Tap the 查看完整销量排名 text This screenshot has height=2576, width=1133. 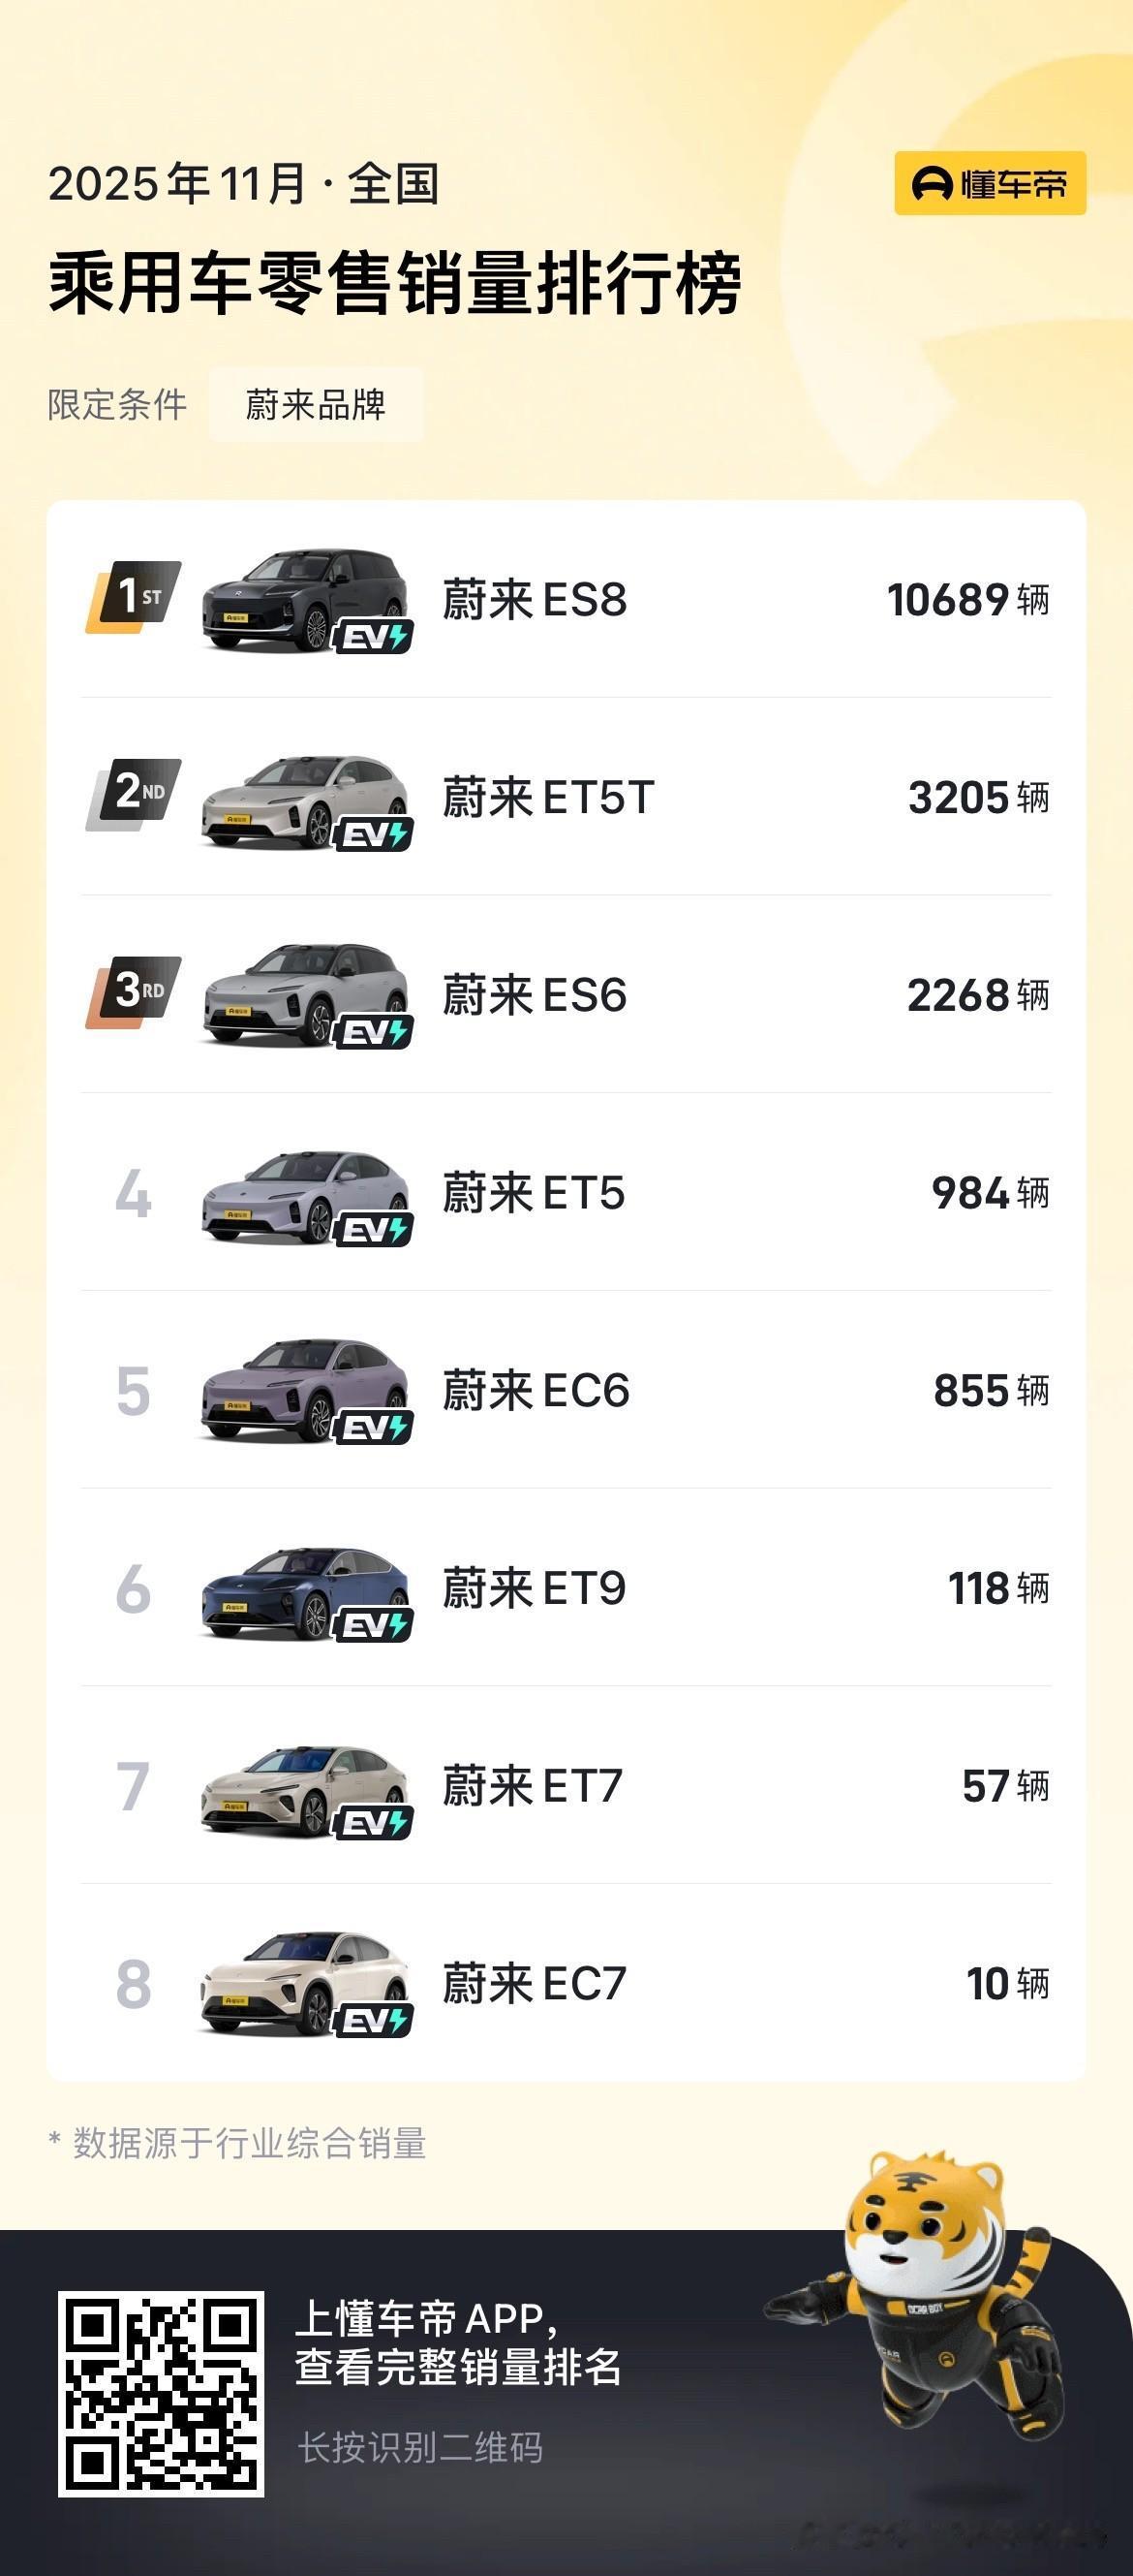[x=460, y=2367]
